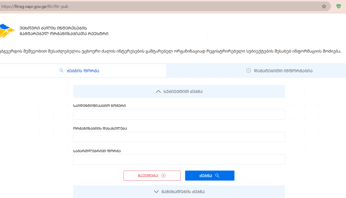Screen dimensions: 346x198
Task: Click the registry title text in header
Action: click(63, 31)
